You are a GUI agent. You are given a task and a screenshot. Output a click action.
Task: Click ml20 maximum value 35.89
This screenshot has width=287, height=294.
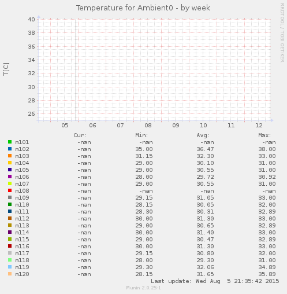tap(267, 274)
